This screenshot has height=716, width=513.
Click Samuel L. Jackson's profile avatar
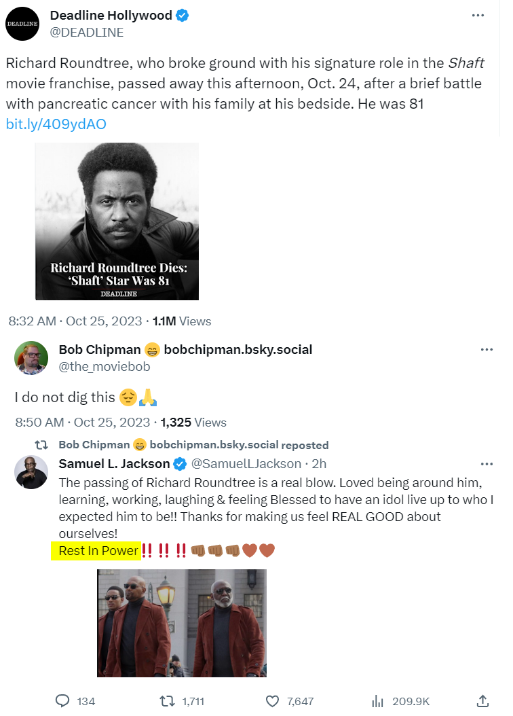[x=31, y=472]
